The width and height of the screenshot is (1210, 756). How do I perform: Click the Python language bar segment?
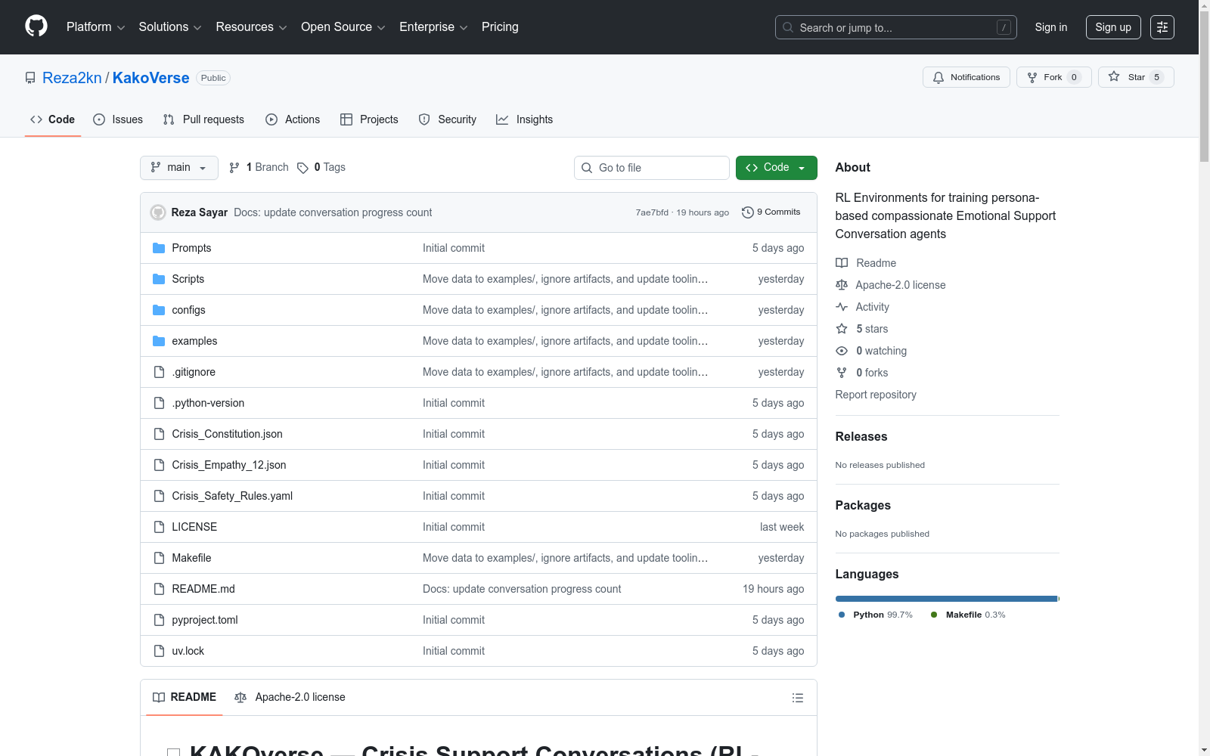946,599
